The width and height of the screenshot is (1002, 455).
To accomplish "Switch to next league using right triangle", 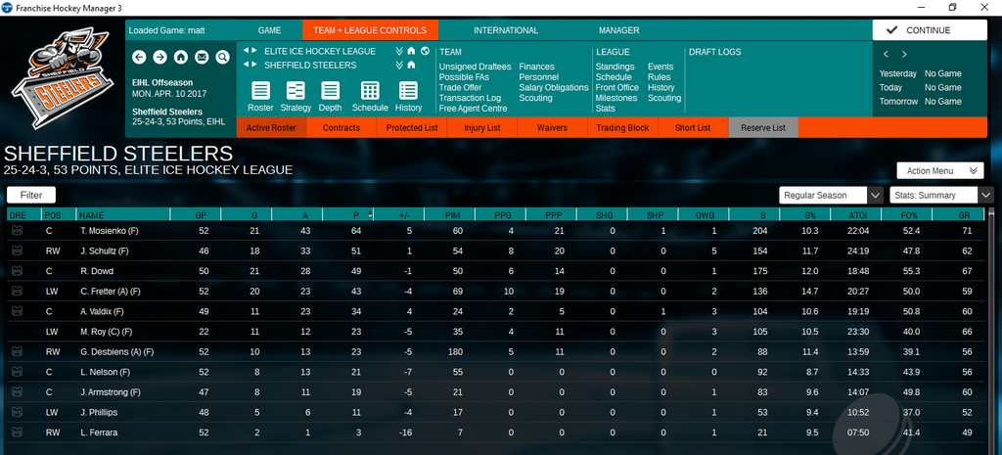I will (x=253, y=51).
